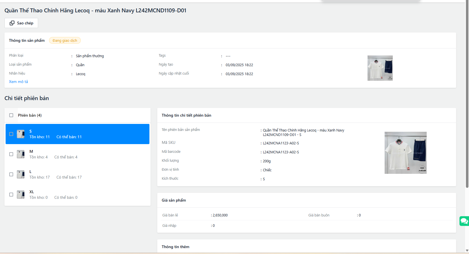Click the scrollbar down arrow
This screenshot has width=469, height=254.
tap(467, 251)
